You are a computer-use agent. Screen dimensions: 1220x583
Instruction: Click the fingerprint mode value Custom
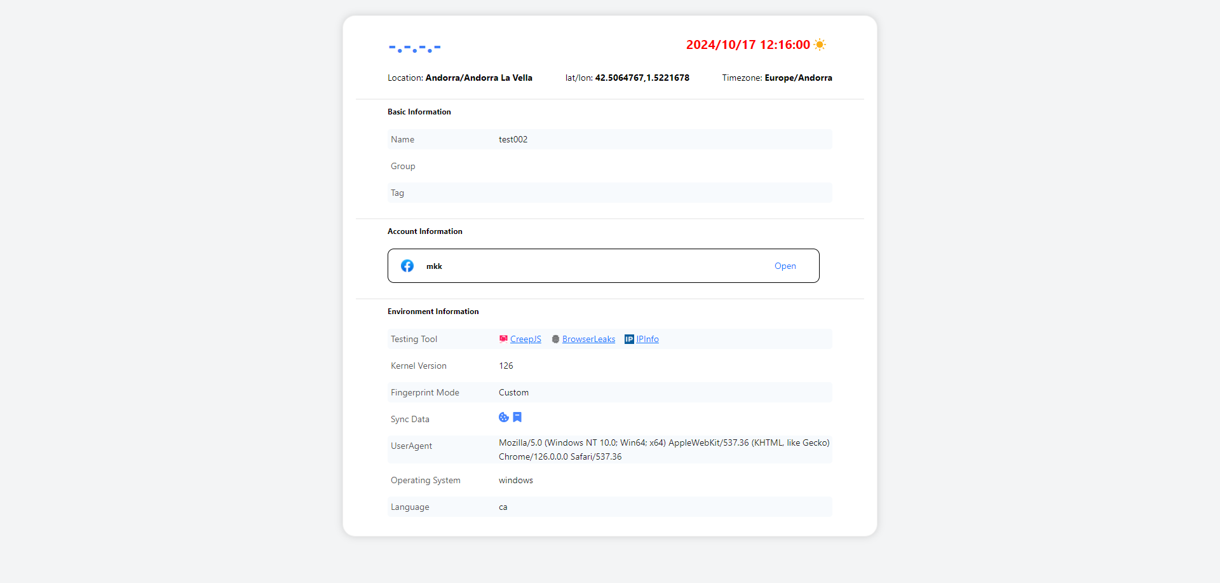[x=513, y=392]
